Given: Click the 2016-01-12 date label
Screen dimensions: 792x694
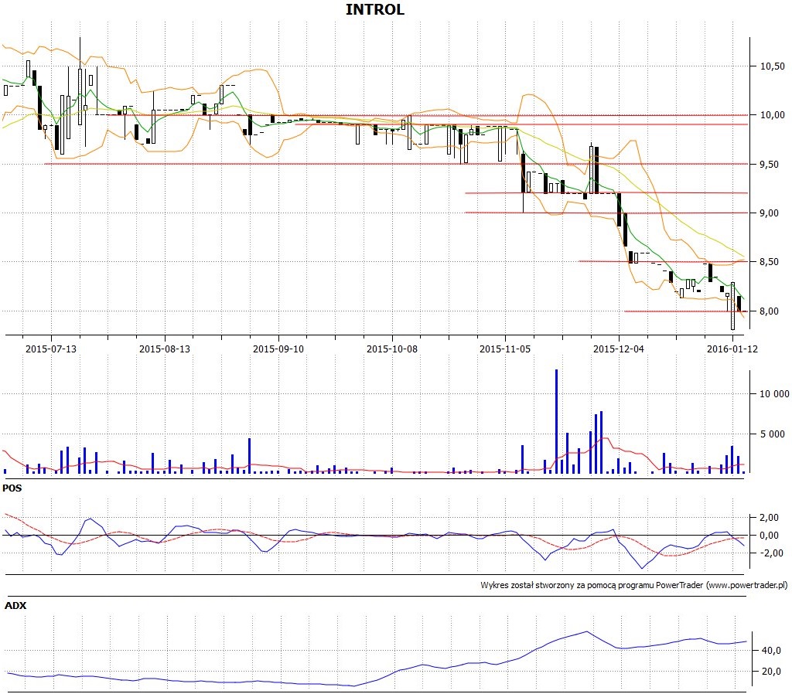Looking at the screenshot, I should coord(732,349).
